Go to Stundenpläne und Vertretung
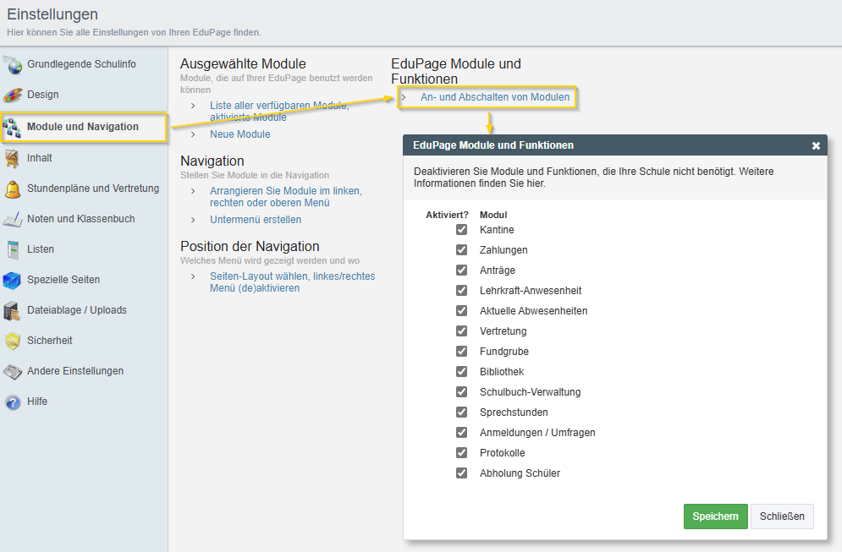 (93, 189)
